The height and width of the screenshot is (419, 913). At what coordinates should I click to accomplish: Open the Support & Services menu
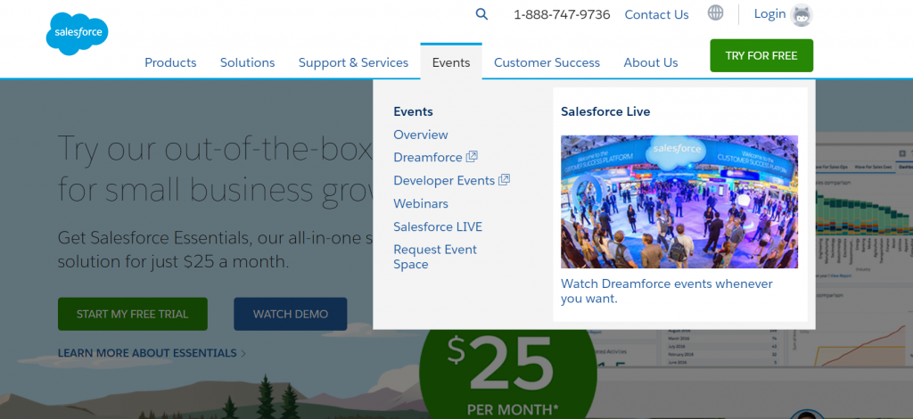click(353, 62)
